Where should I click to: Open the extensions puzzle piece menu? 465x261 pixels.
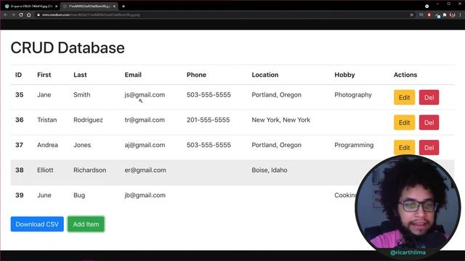[x=445, y=14]
